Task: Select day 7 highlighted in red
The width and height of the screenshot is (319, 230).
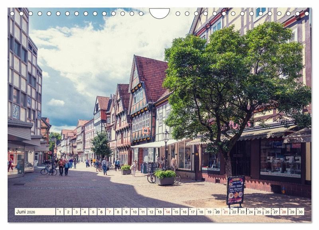Action: tap(109, 212)
